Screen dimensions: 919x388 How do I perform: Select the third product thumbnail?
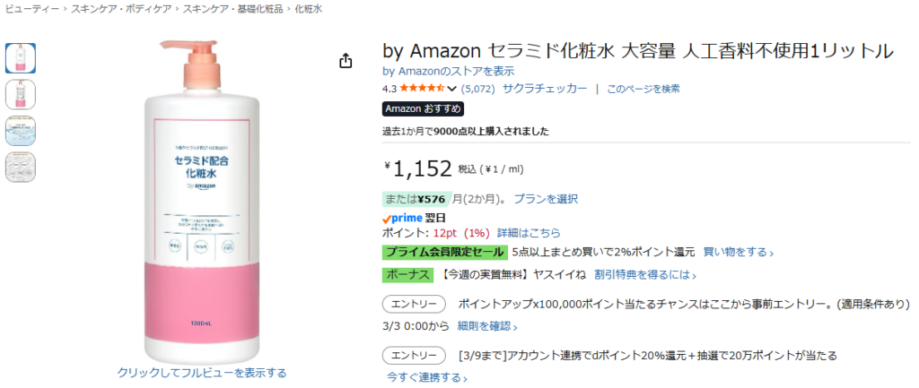click(21, 131)
